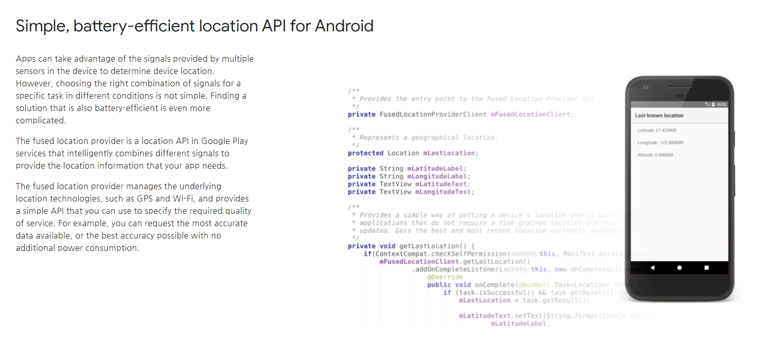Screen dimensions: 764x346
Task: Click the paragraph mentioning 'GPS and Wi-Fi'
Action: (x=134, y=217)
